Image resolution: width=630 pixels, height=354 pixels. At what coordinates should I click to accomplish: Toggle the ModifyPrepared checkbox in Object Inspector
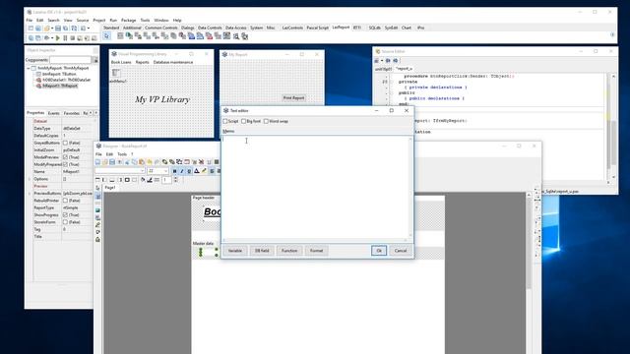(65, 164)
